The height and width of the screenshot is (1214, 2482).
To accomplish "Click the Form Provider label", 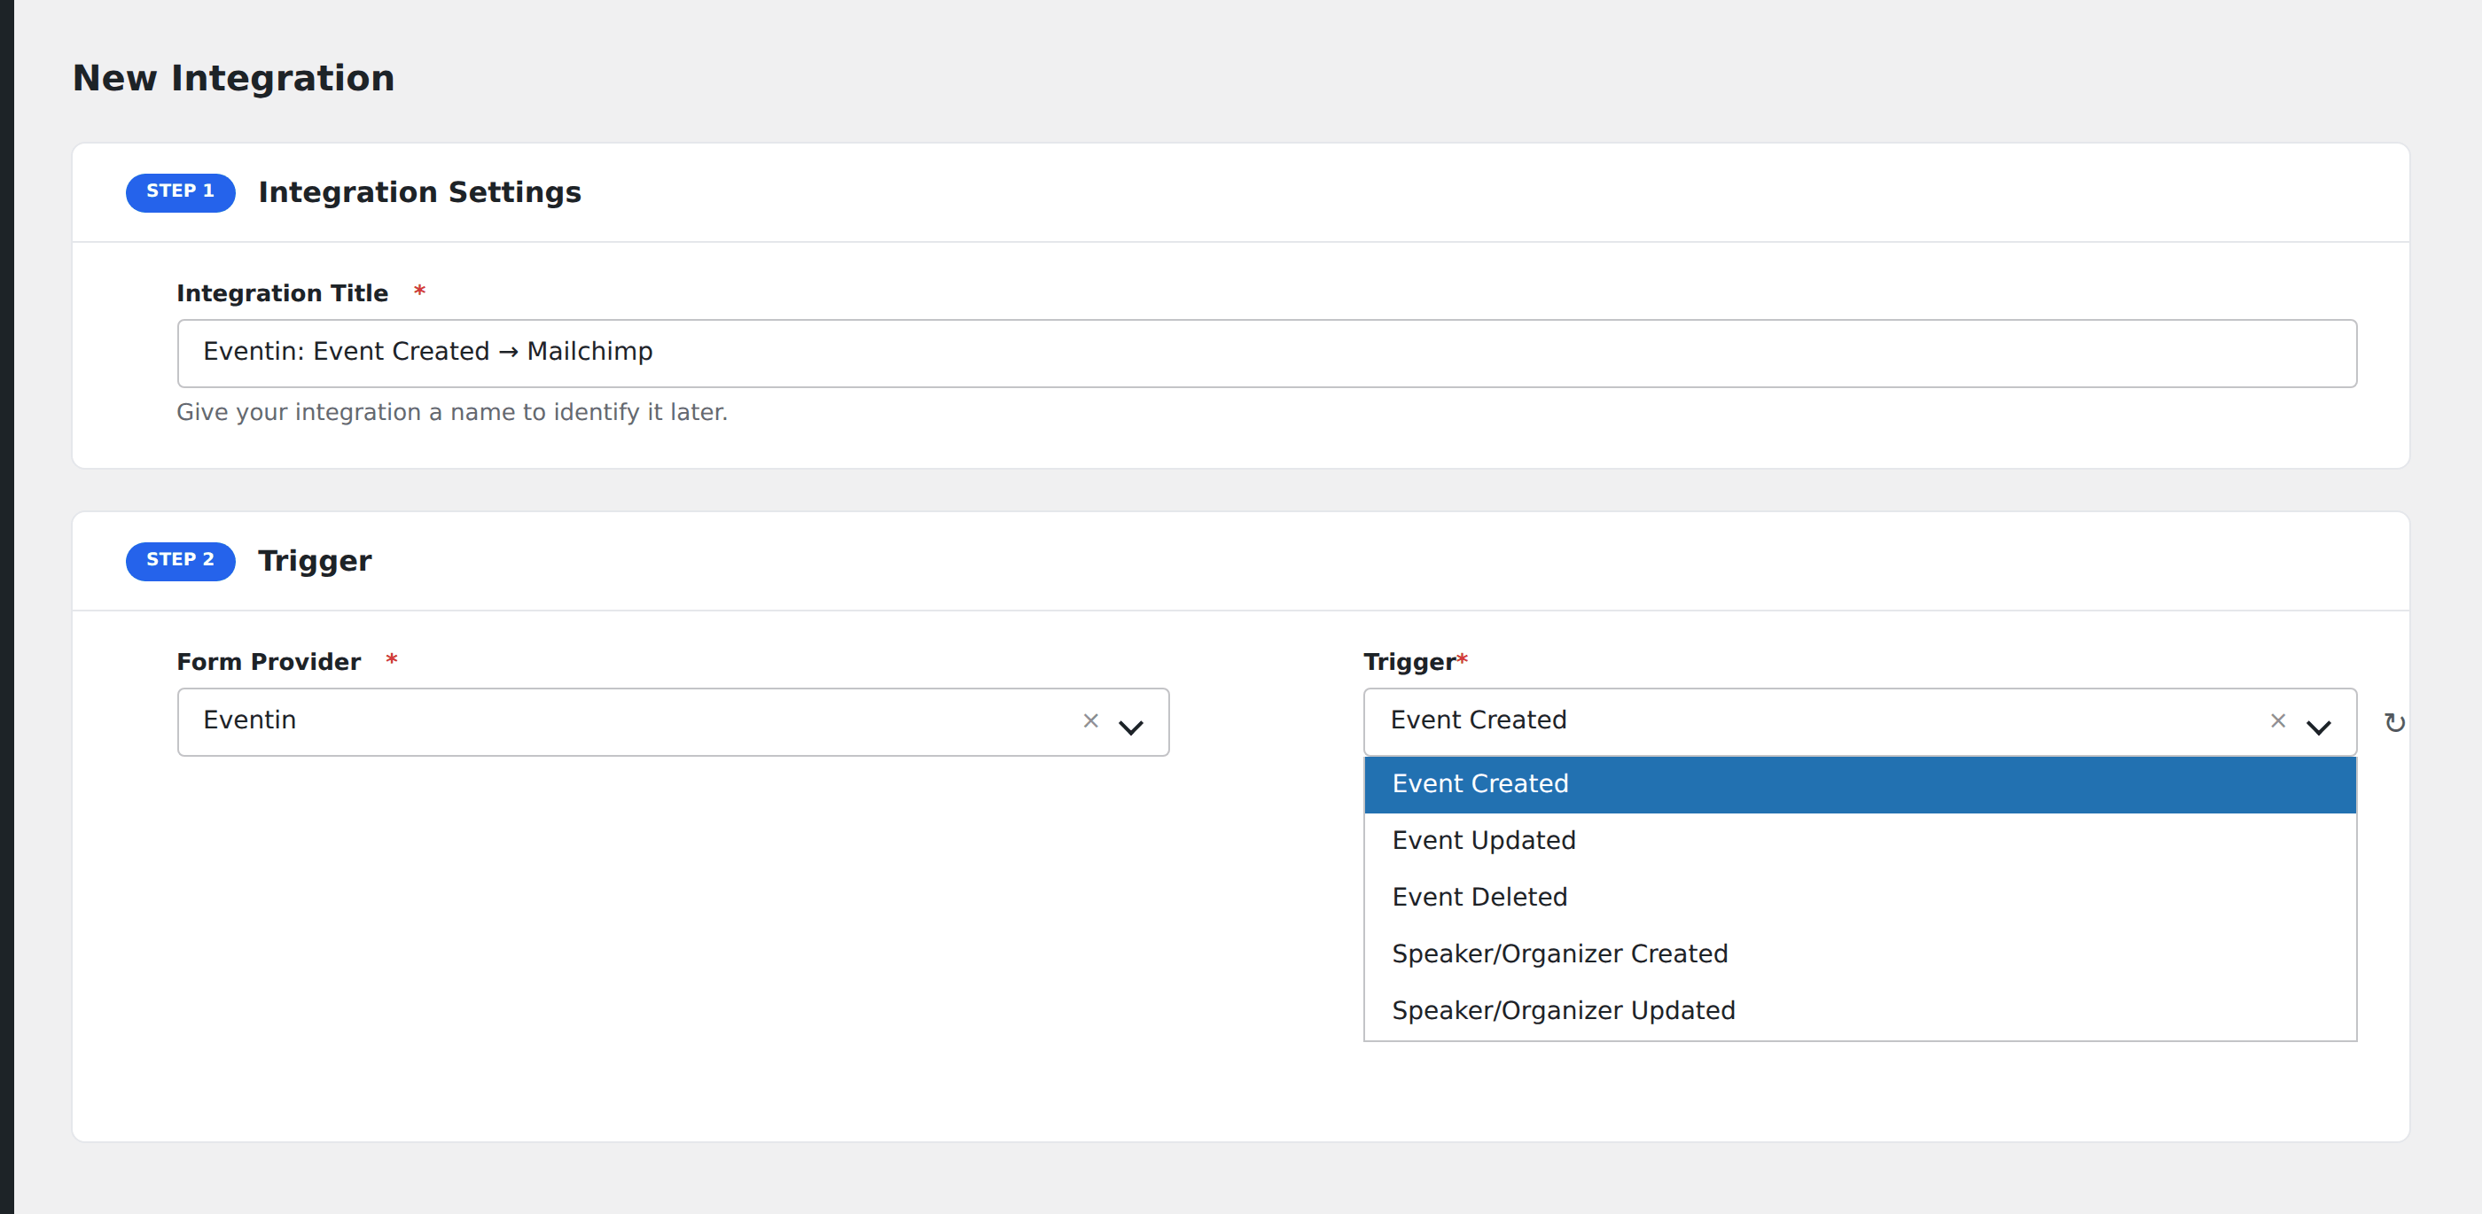I will [x=269, y=662].
